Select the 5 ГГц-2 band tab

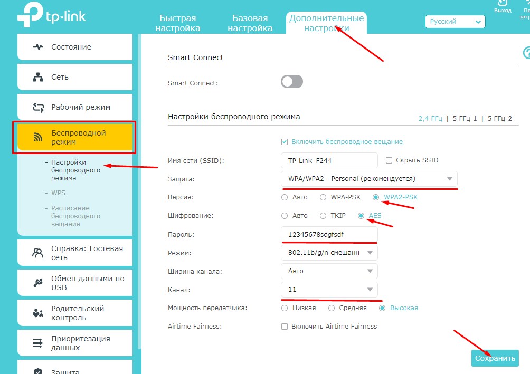point(499,119)
